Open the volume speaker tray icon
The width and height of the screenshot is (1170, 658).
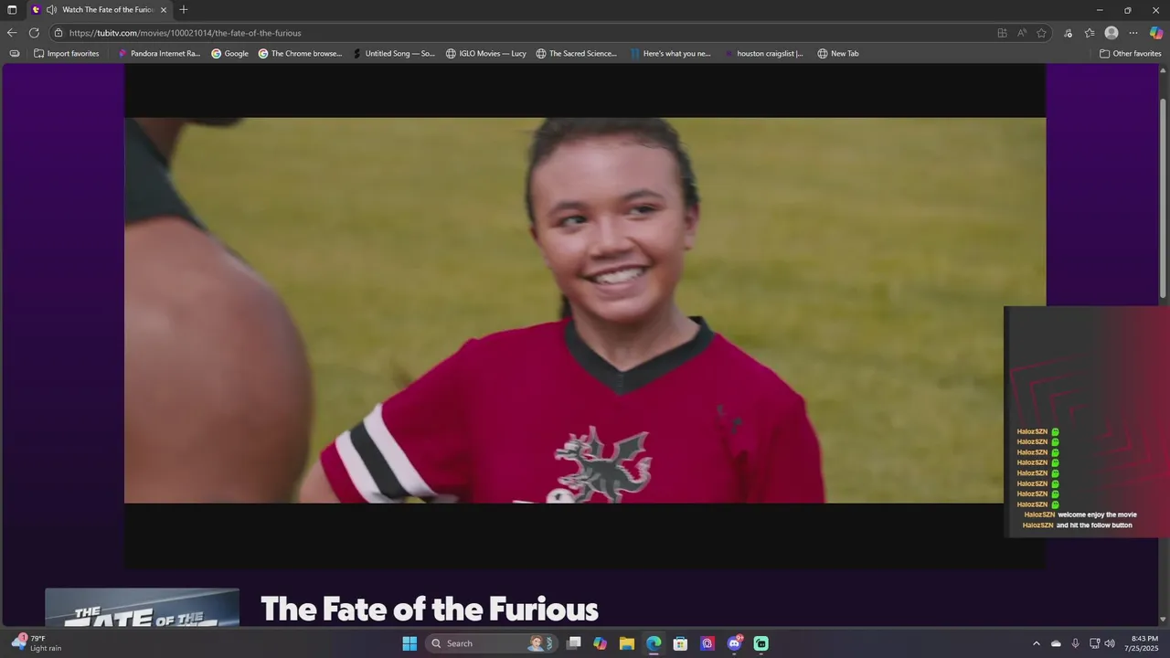click(1110, 643)
